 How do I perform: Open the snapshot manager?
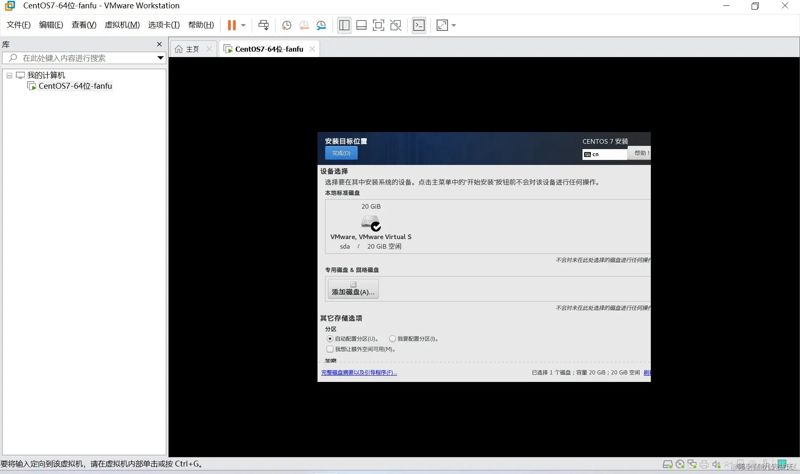pyautogui.click(x=321, y=25)
